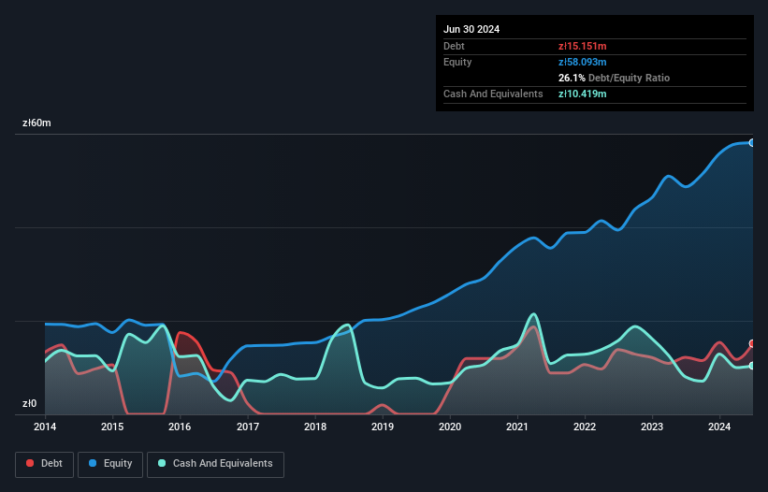Click the blue Equity legend dot
Screen dimensions: 768x492
[93, 463]
